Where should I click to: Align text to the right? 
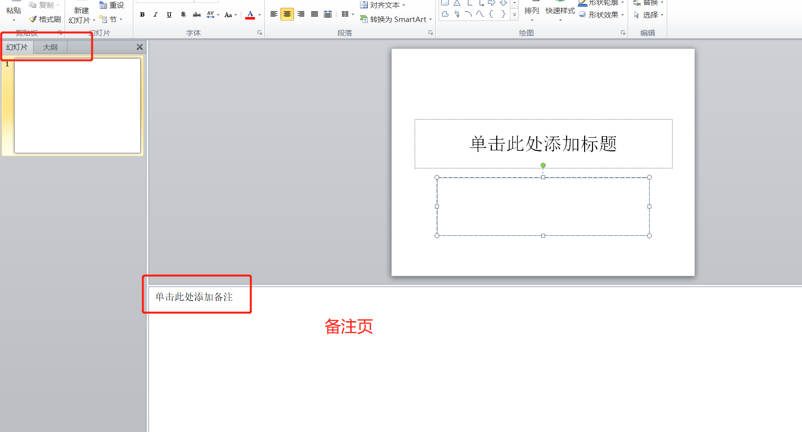tap(301, 14)
